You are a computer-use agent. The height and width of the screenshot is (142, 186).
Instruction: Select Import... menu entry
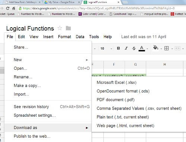pyautogui.click(x=48, y=94)
